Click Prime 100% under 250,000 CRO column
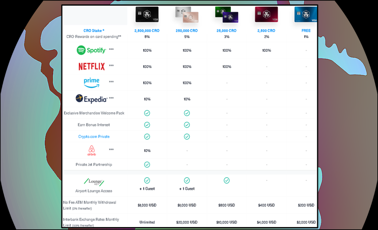The image size is (378, 230). click(x=187, y=83)
